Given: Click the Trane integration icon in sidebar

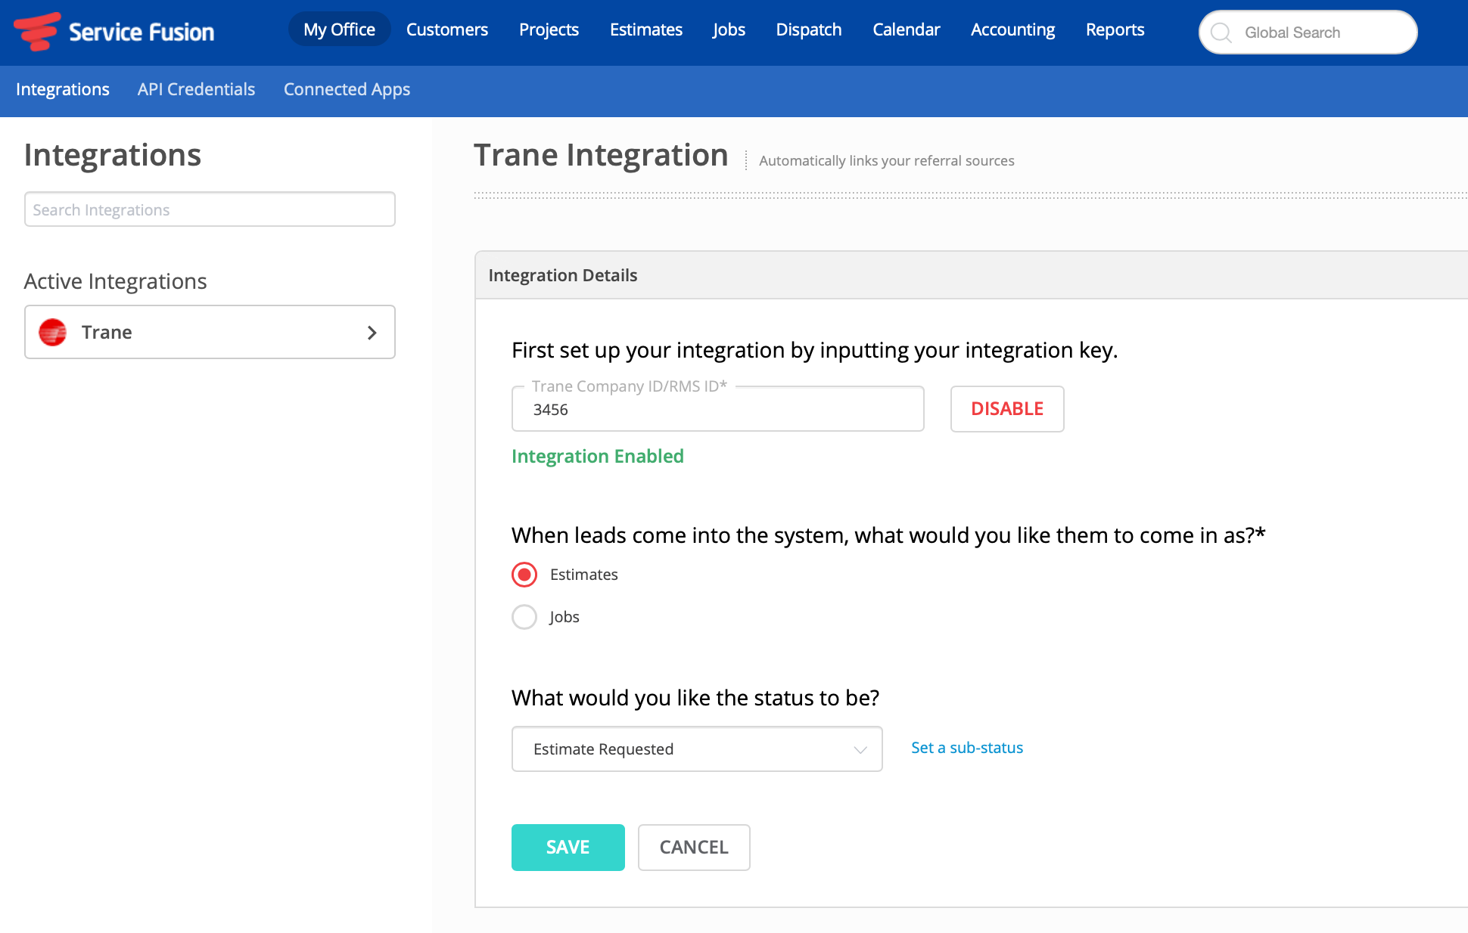Looking at the screenshot, I should coord(54,333).
